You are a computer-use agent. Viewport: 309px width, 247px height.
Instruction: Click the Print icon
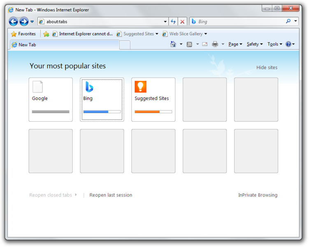[x=215, y=44]
